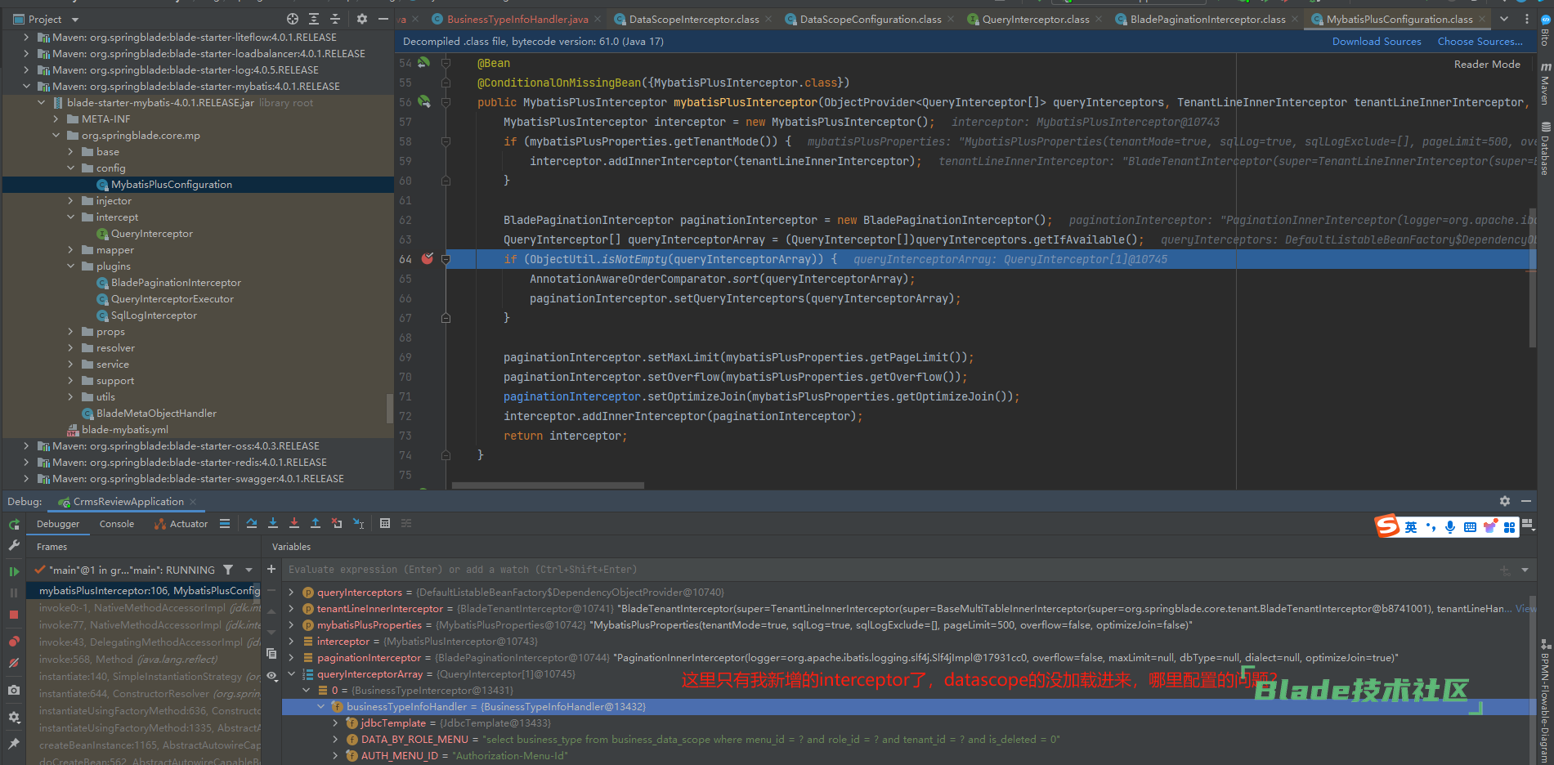Screen dimensions: 1554x765
Task: Filter frames with funnel icon
Action: (228, 570)
